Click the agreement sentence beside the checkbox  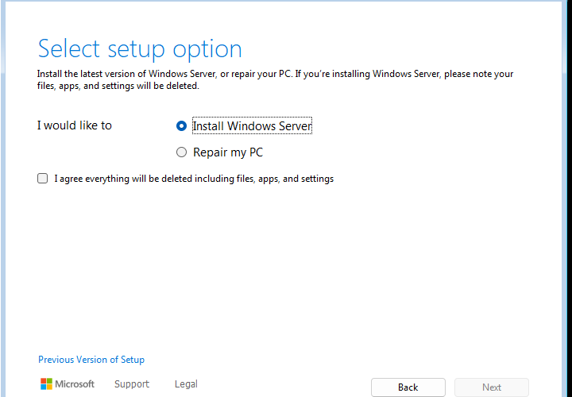pyautogui.click(x=194, y=179)
